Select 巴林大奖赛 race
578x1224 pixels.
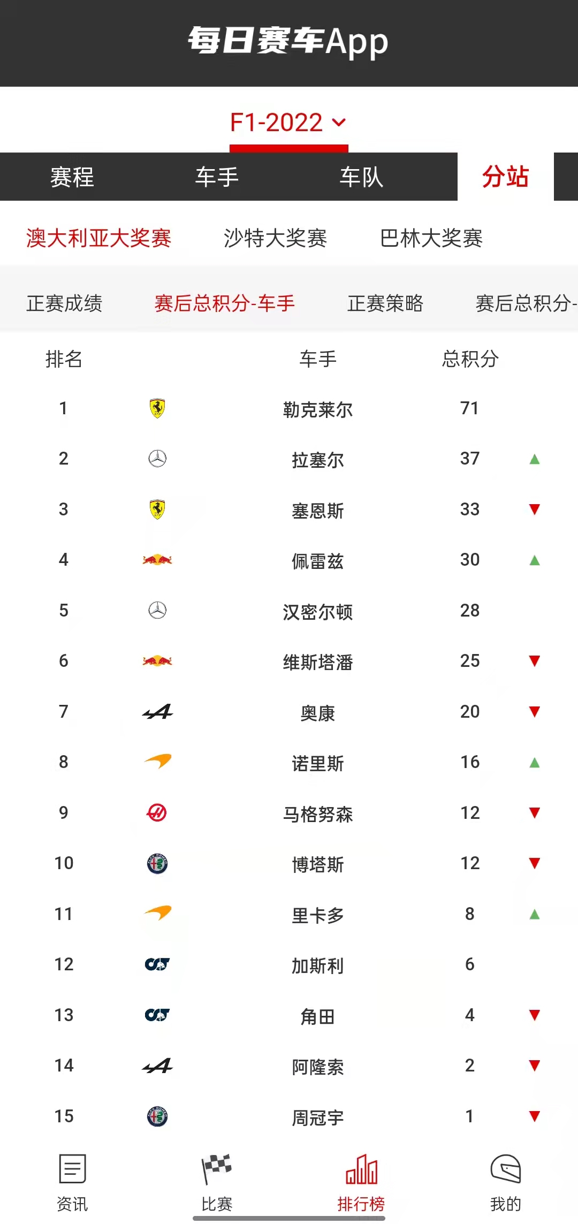pyautogui.click(x=431, y=238)
